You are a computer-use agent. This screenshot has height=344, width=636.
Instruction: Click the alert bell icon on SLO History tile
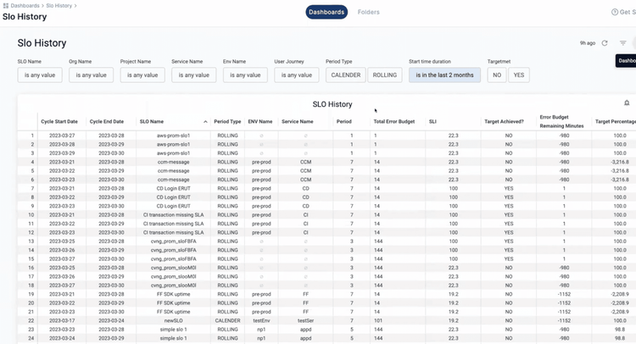coord(627,103)
